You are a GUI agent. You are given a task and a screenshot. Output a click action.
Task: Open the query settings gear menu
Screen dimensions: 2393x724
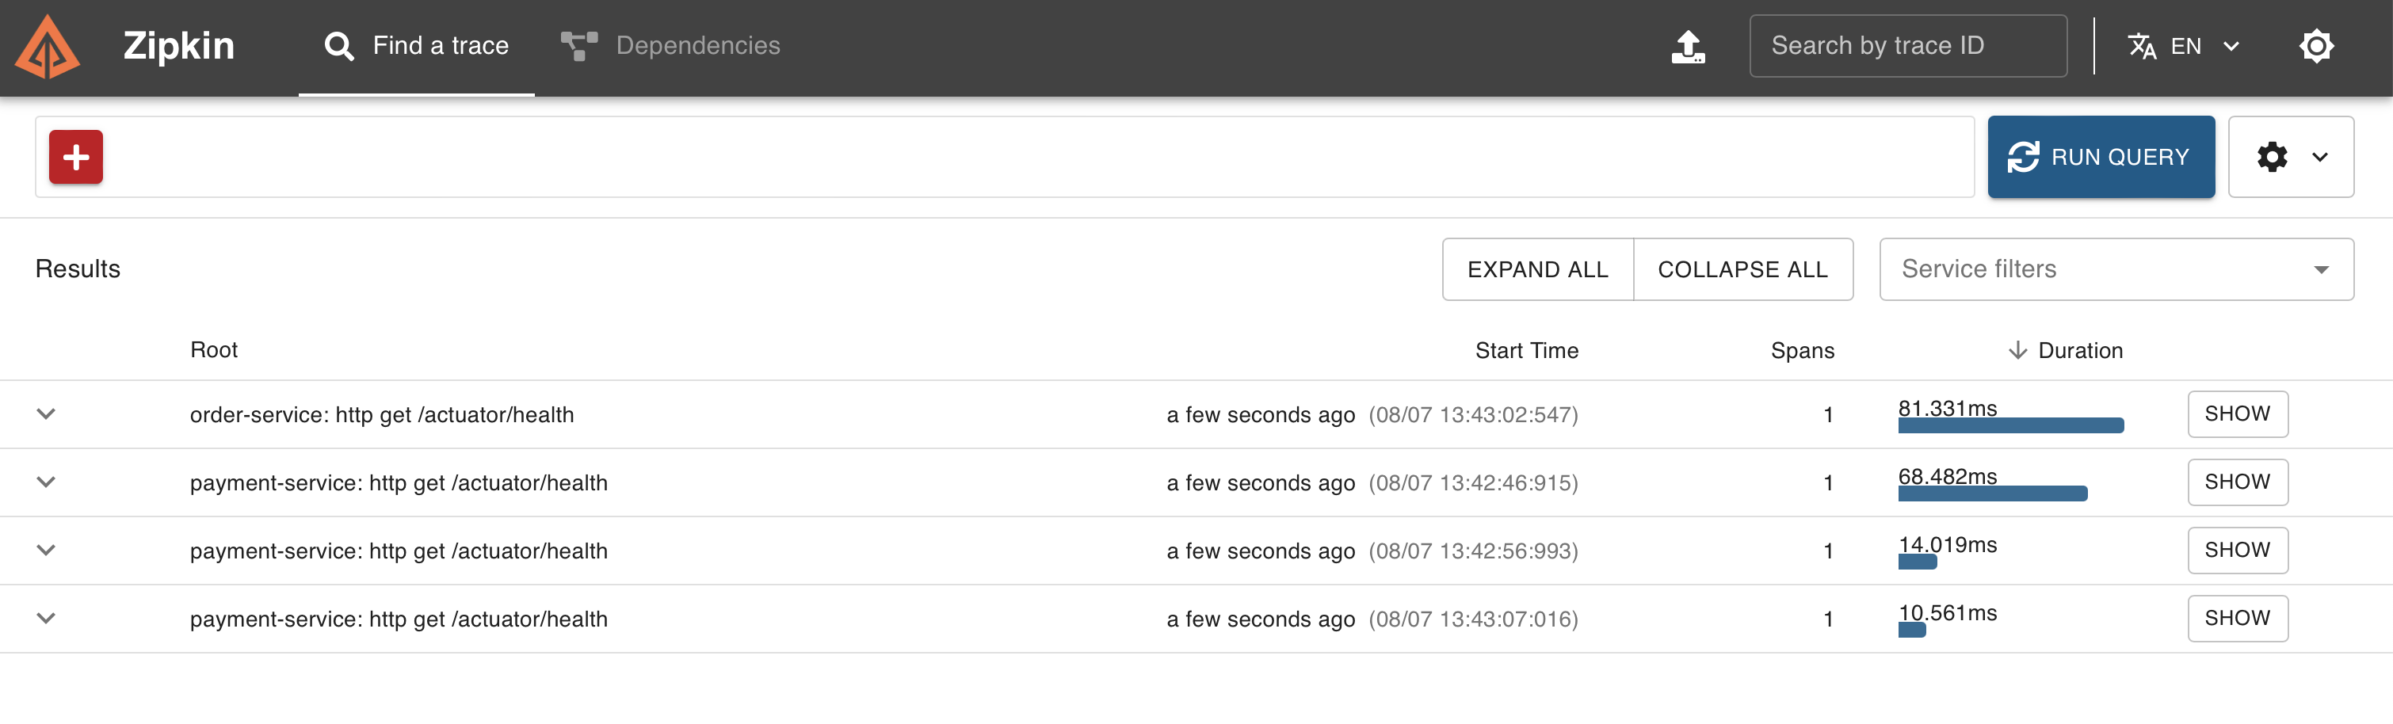(2290, 157)
